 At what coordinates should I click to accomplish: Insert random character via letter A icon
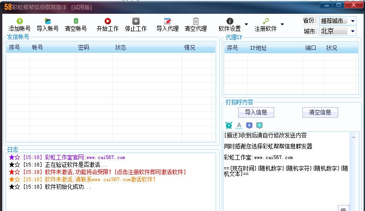[239, 125]
